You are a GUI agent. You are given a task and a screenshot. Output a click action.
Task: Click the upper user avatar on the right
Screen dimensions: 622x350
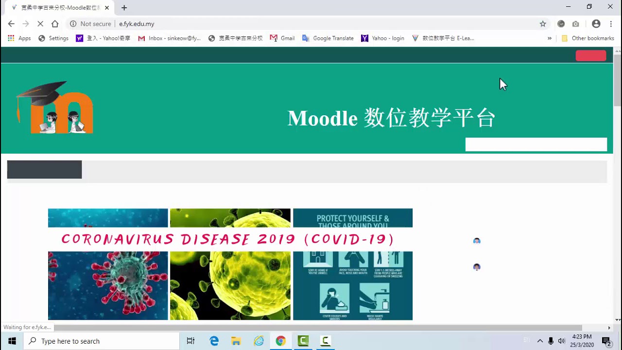pos(477,241)
